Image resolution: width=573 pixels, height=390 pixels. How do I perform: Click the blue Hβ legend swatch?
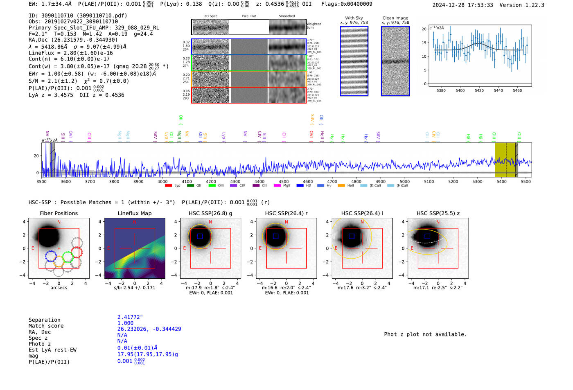300,185
